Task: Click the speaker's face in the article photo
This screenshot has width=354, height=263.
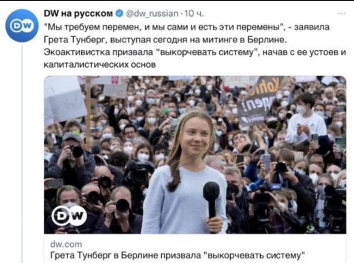Action: [x=196, y=135]
